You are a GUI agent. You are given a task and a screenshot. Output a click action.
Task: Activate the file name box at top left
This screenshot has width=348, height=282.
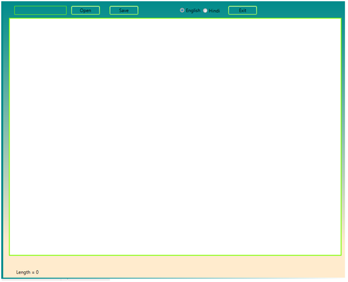click(x=40, y=10)
